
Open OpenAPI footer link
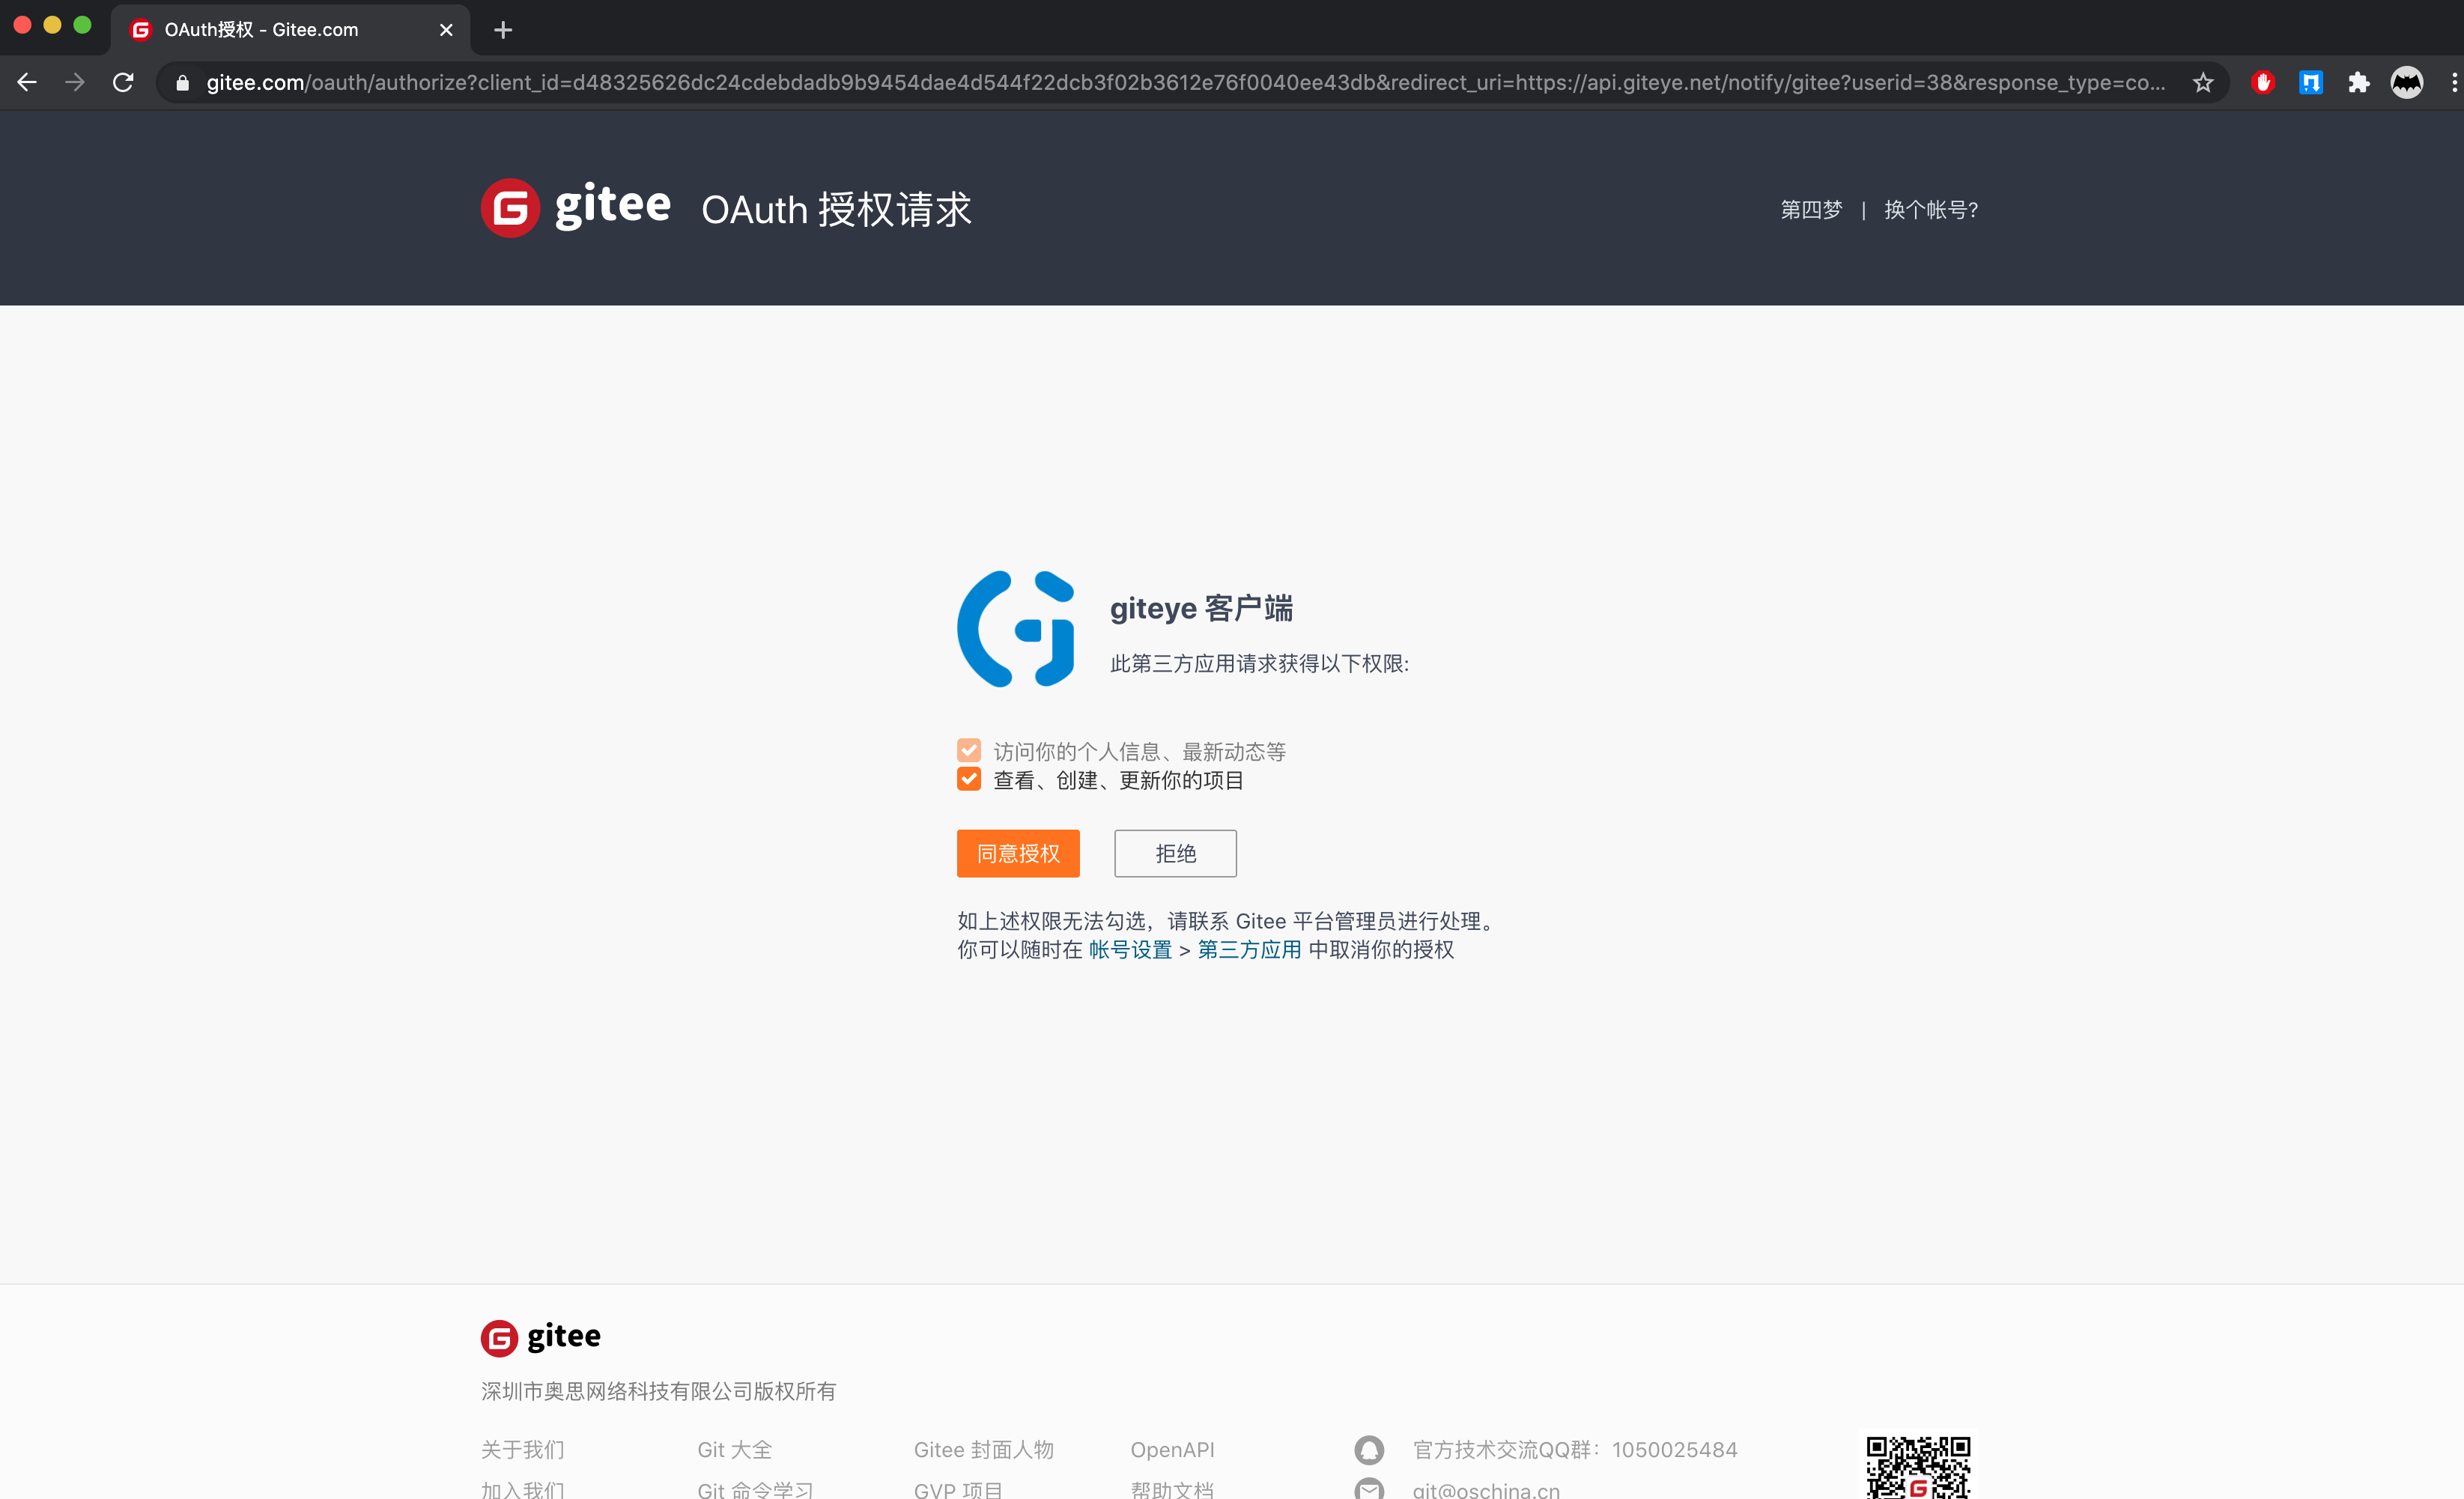click(x=1172, y=1449)
